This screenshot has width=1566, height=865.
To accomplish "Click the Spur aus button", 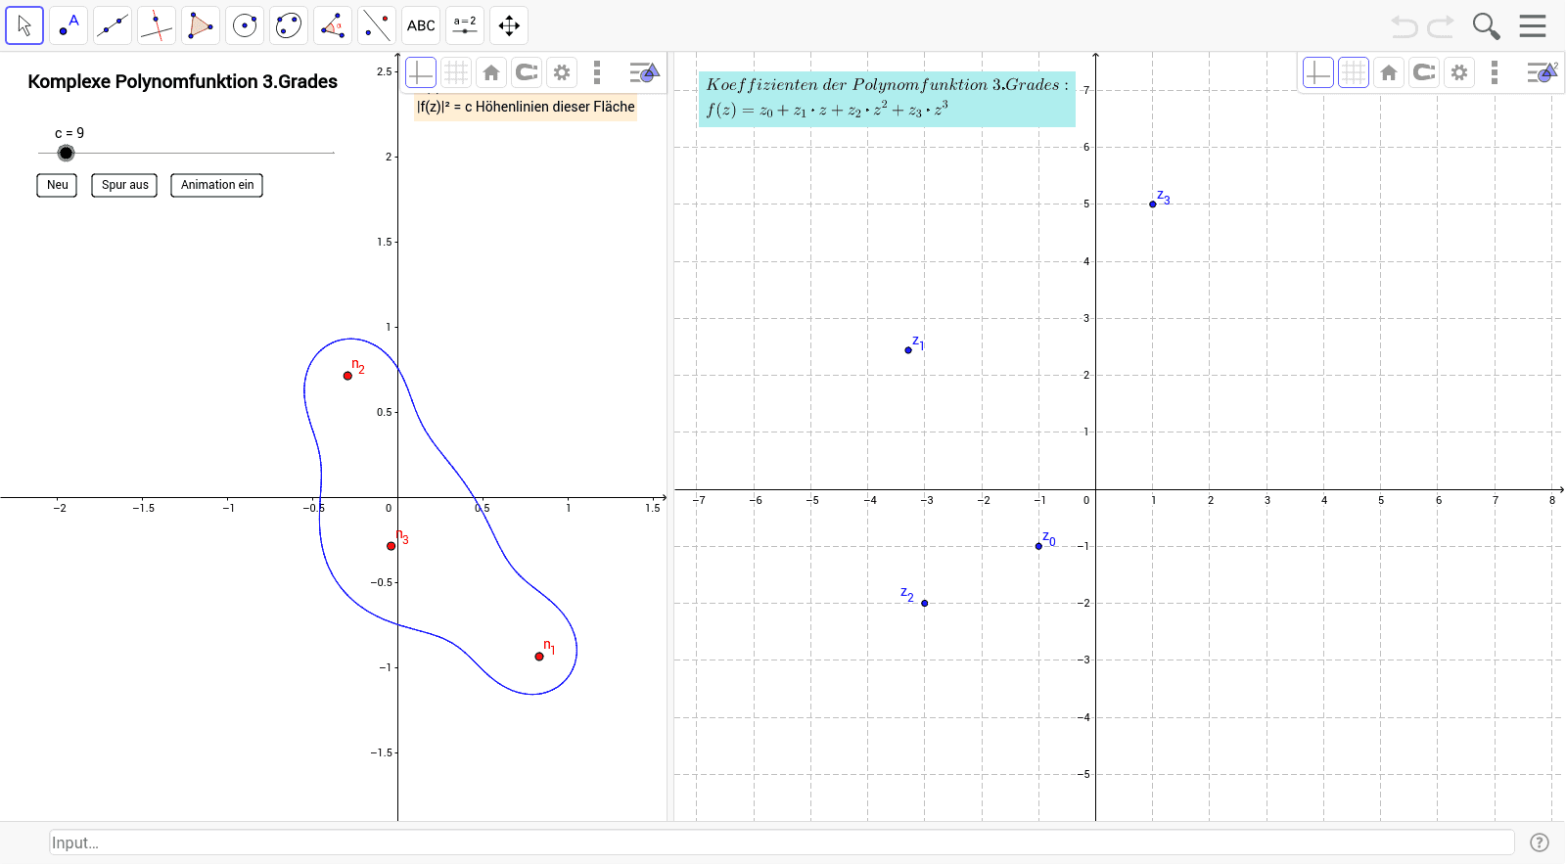I will (x=124, y=185).
